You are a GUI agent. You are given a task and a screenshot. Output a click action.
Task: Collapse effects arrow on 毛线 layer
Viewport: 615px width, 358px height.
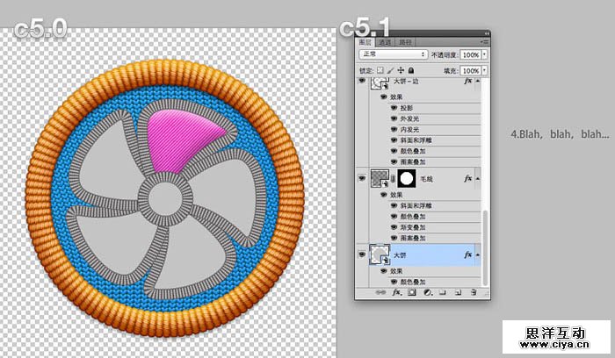(478, 179)
